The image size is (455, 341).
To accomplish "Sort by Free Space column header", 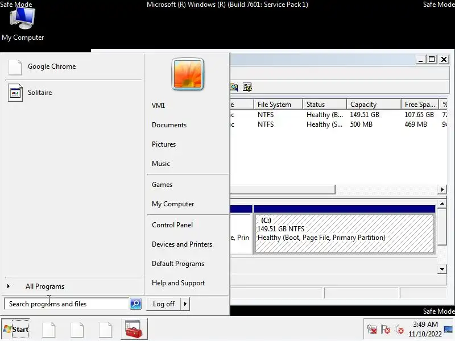I will 420,105.
